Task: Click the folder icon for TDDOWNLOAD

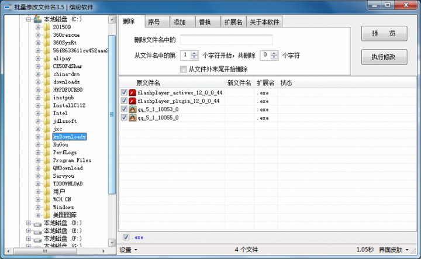Action: 47,184
